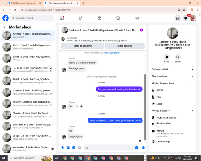Image resolution: width=201 pixels, height=161 pixels.
Task: Reload the page in browser
Action: pos(15,10)
